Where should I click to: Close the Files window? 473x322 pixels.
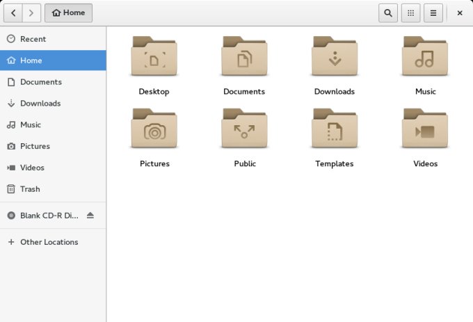click(x=460, y=13)
